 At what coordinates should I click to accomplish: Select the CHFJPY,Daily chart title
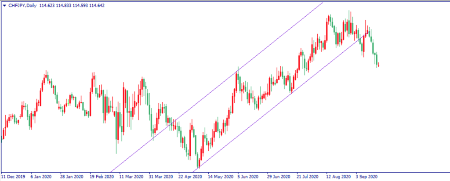22,5
